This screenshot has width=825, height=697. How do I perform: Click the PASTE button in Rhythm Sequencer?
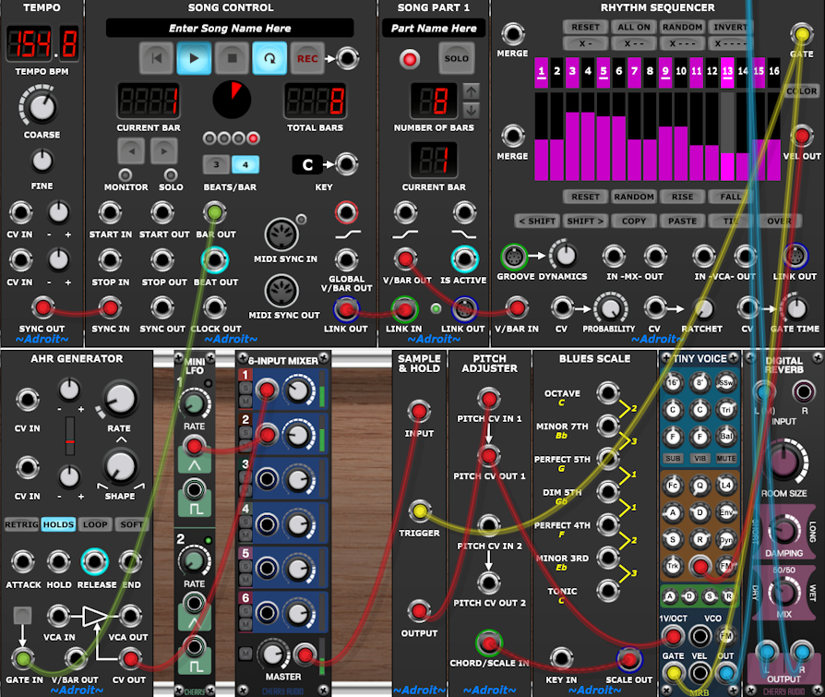(682, 222)
